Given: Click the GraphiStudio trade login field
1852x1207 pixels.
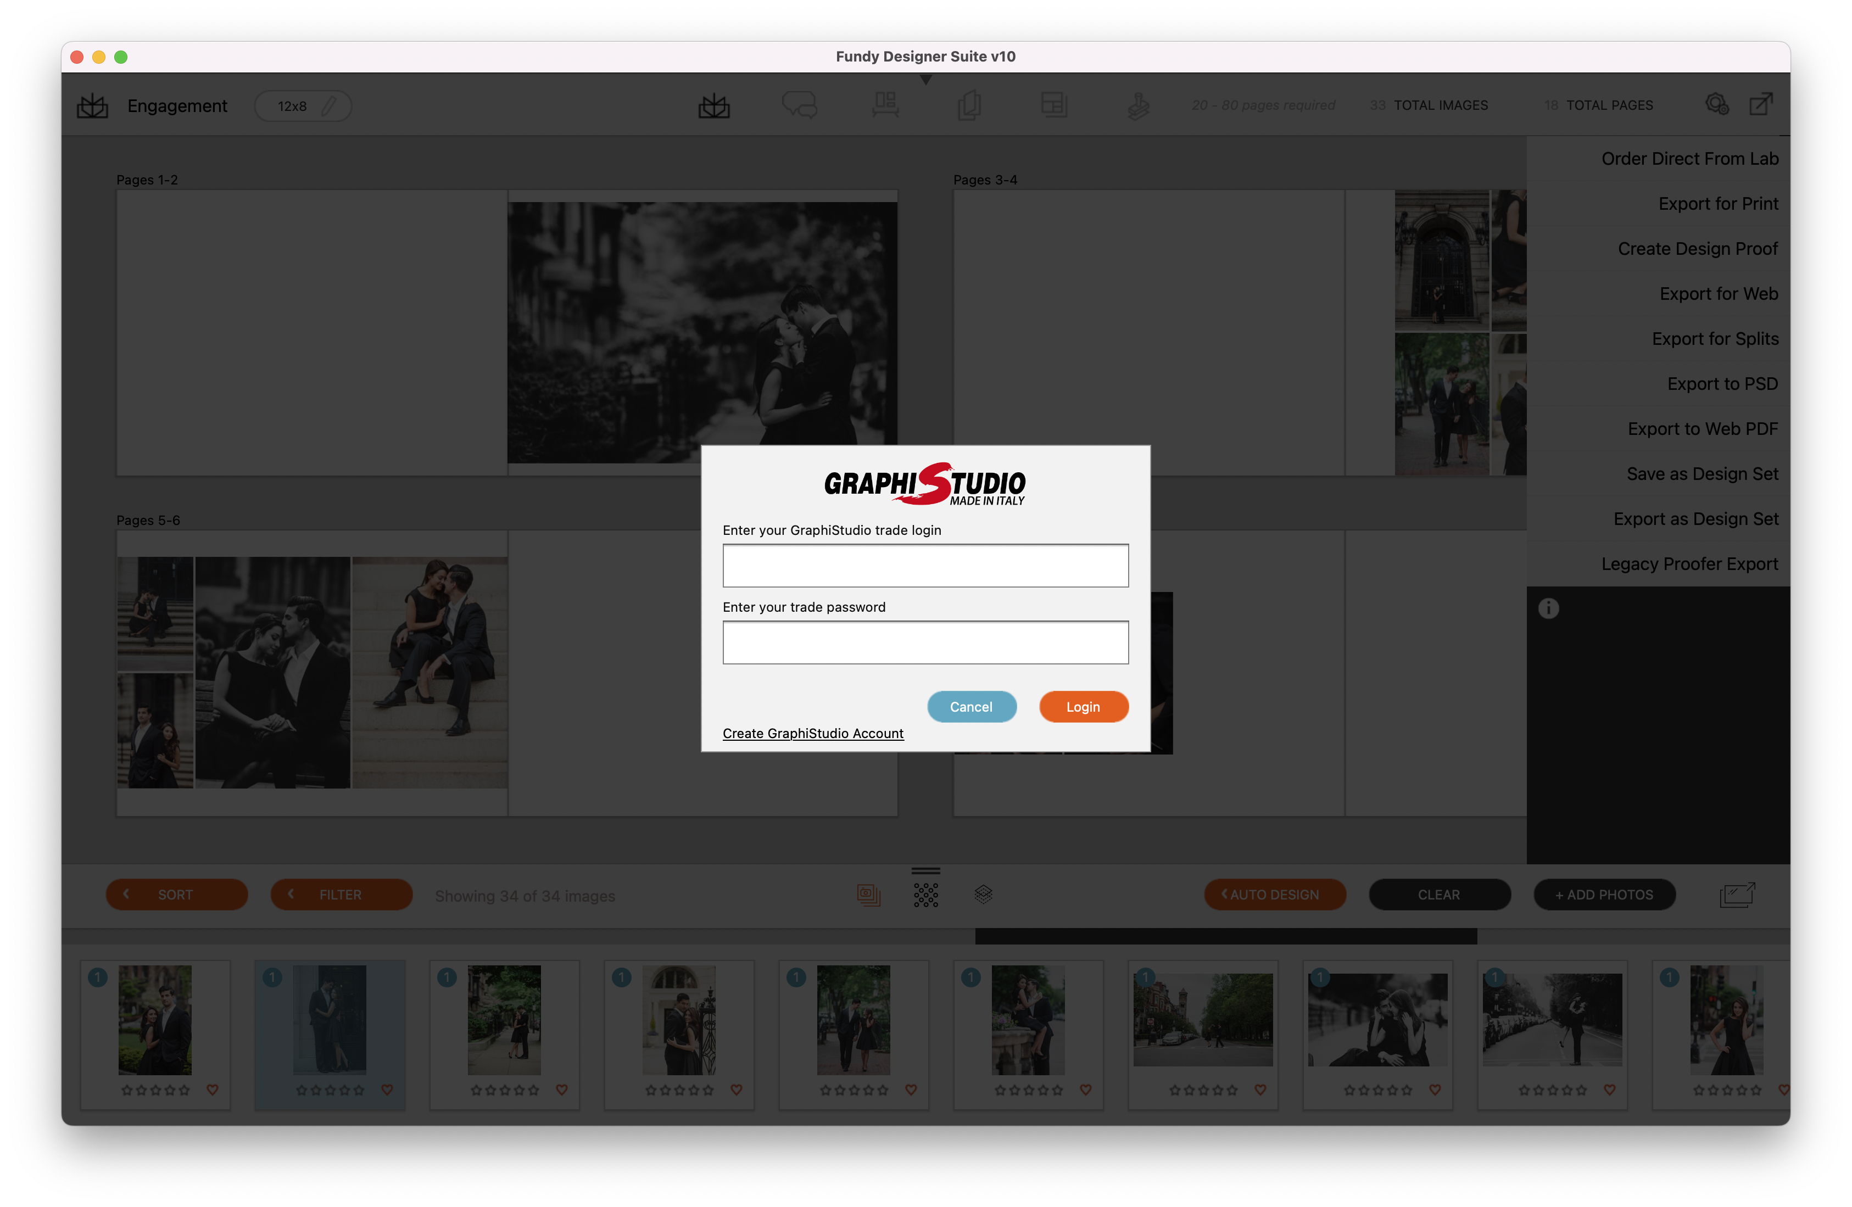Looking at the screenshot, I should pyautogui.click(x=925, y=566).
